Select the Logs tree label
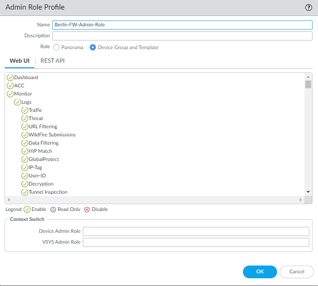Screen dimensions: 318x286 click(26, 102)
